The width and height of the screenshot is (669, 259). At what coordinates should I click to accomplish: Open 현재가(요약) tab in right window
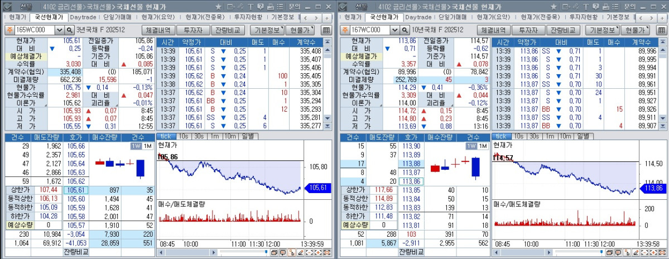click(x=492, y=17)
